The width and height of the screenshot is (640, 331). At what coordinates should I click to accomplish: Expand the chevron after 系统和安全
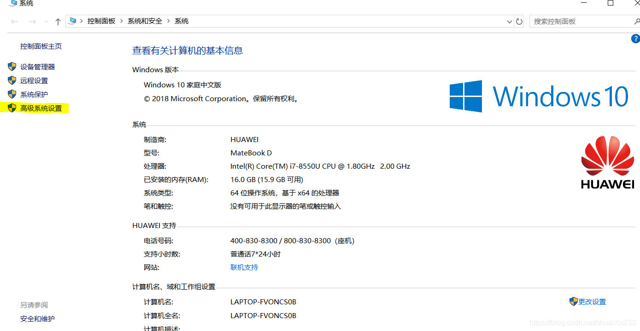tap(168, 21)
